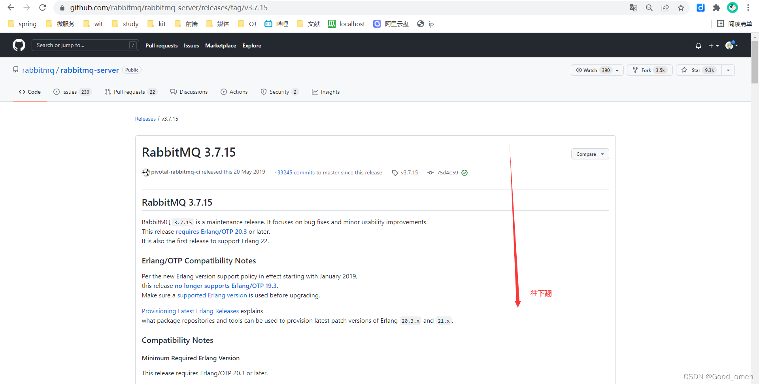Image resolution: width=759 pixels, height=384 pixels.
Task: Switch to the Insights tab
Action: 326,92
